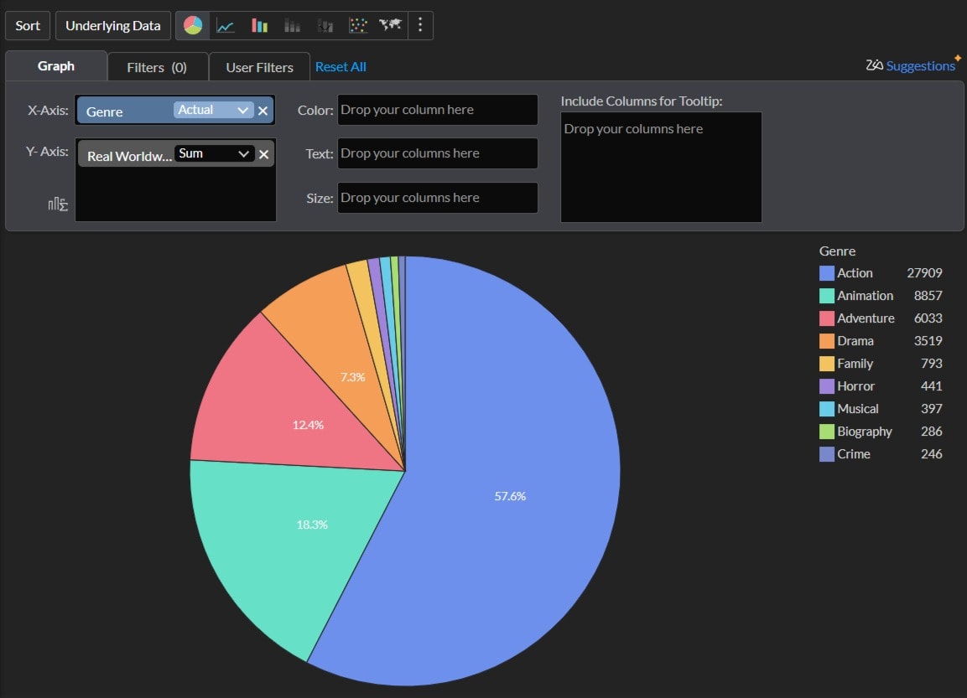Viewport: 967px width, 698px height.
Task: Click the Drama legend label
Action: [x=855, y=341]
